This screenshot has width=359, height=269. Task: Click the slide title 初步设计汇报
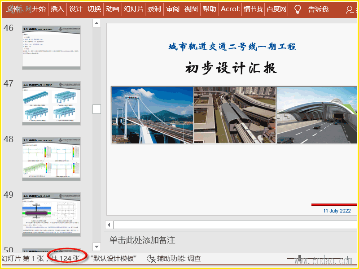pos(231,68)
